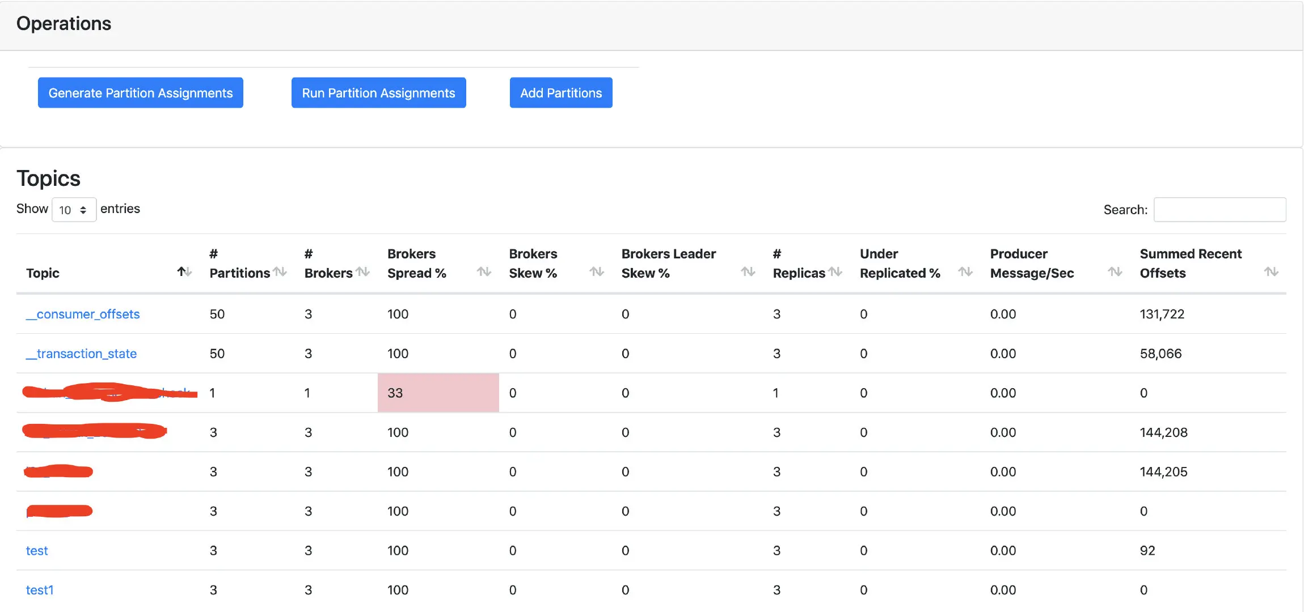Open the test topic link
The image size is (1304, 612).
coord(37,551)
